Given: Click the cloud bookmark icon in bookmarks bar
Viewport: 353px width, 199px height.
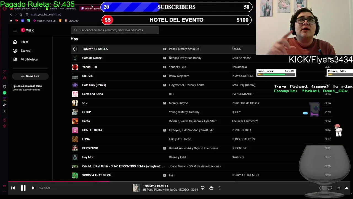Looking at the screenshot, I should click(11, 21).
